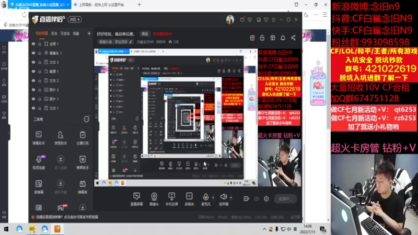Viewport: 418px width, 235px height.
Task: Click the pencil icon beside game category
Action: coord(131,42)
